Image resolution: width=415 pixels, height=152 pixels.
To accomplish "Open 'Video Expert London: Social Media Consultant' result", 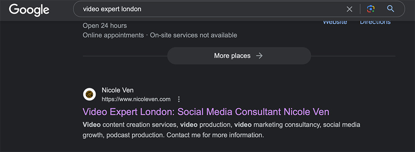I will tap(206, 112).
